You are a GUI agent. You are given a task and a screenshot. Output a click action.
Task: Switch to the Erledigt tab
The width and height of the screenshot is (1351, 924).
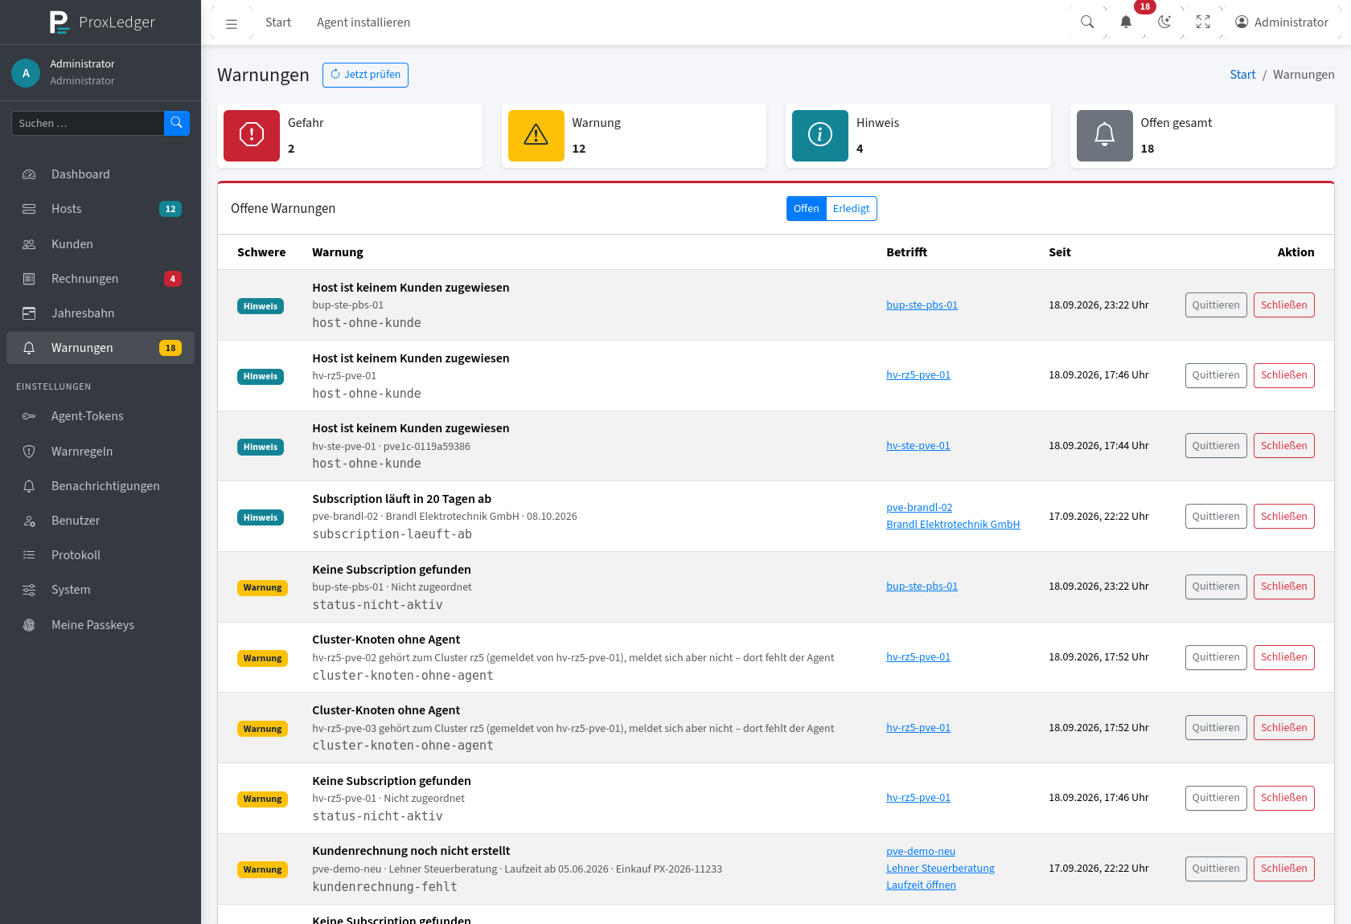(x=851, y=209)
